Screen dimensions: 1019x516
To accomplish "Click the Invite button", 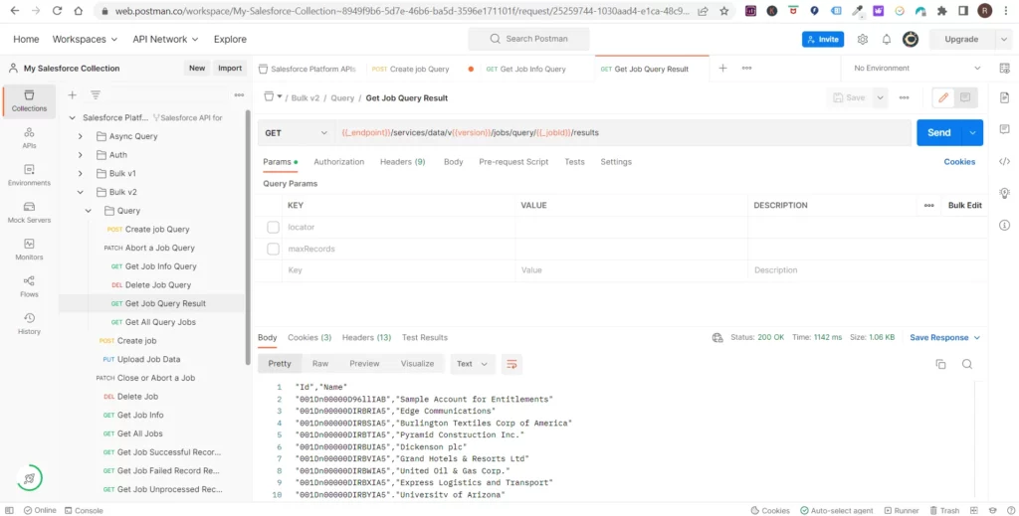I will click(823, 39).
